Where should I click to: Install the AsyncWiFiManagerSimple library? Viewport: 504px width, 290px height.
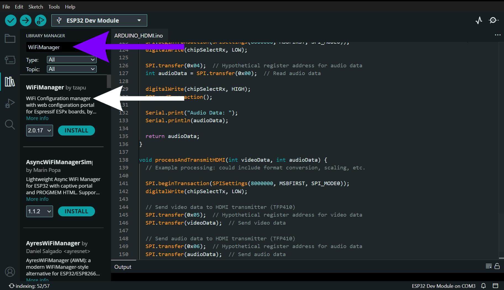pos(76,211)
